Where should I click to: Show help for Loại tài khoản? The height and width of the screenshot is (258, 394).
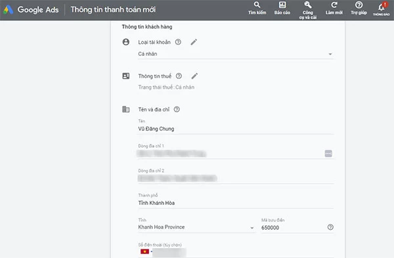[x=178, y=42]
